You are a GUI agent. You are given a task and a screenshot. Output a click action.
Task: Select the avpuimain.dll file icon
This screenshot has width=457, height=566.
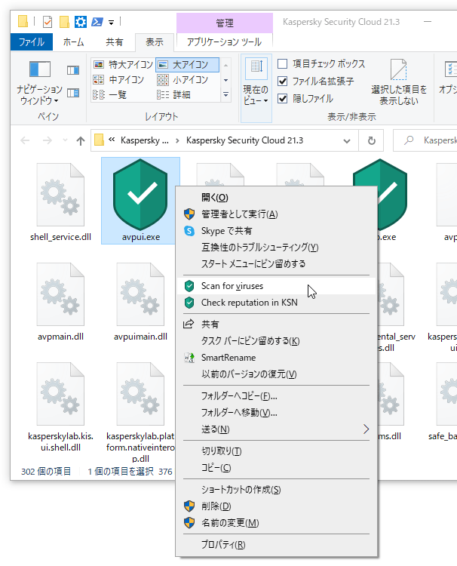click(x=140, y=294)
